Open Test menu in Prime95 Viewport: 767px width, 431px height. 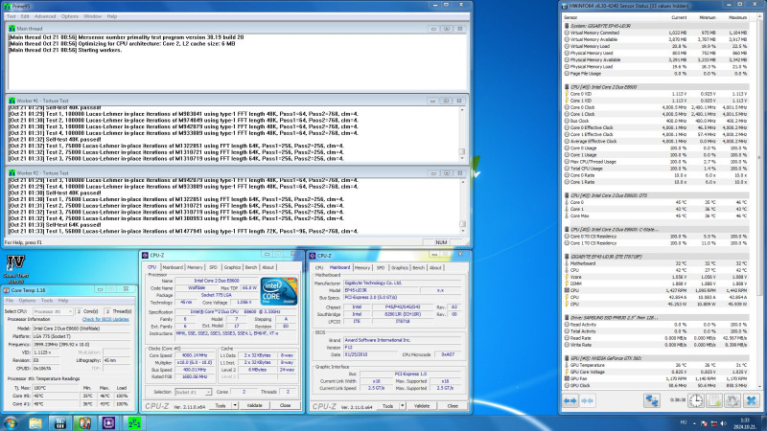(x=12, y=16)
